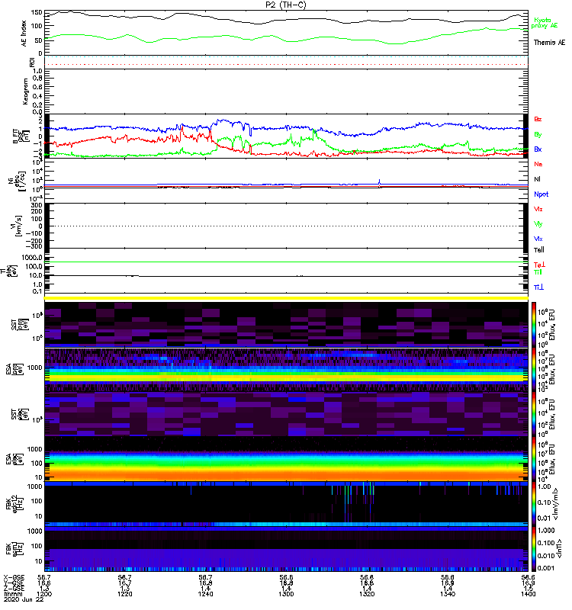This screenshot has width=572, height=610.
Task: Click the black Tell legend label
Action: pos(538,250)
